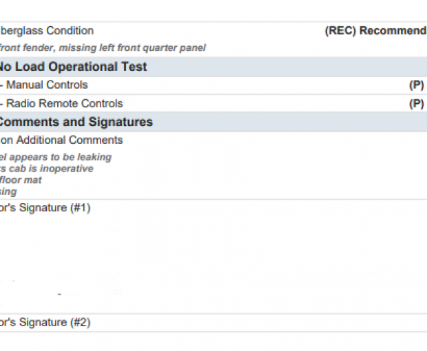This screenshot has width=427, height=351.
Task: Click inside the blank Signature #1 area
Action: [x=207, y=255]
